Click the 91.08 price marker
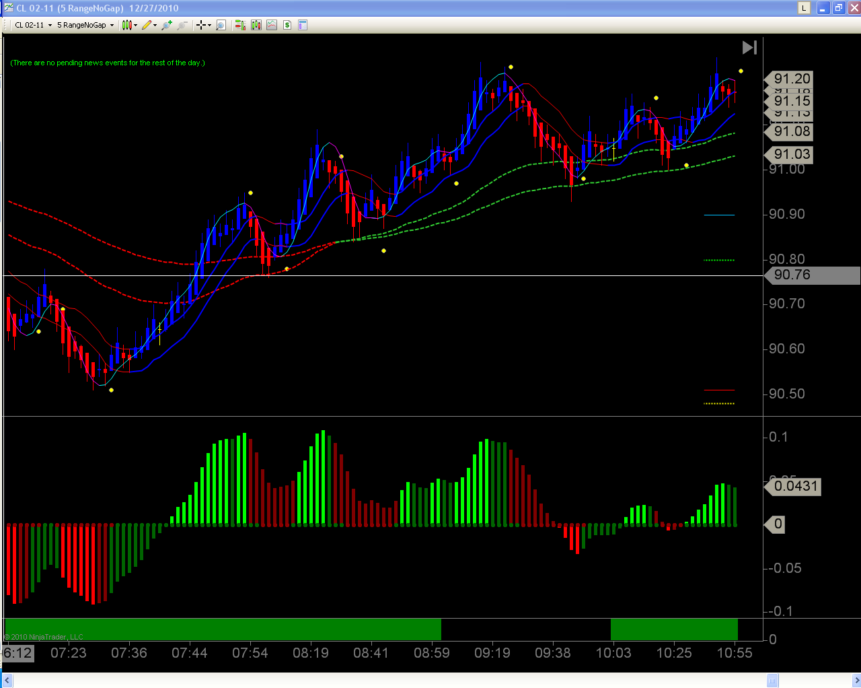Viewport: 861px width, 688px height. [790, 131]
